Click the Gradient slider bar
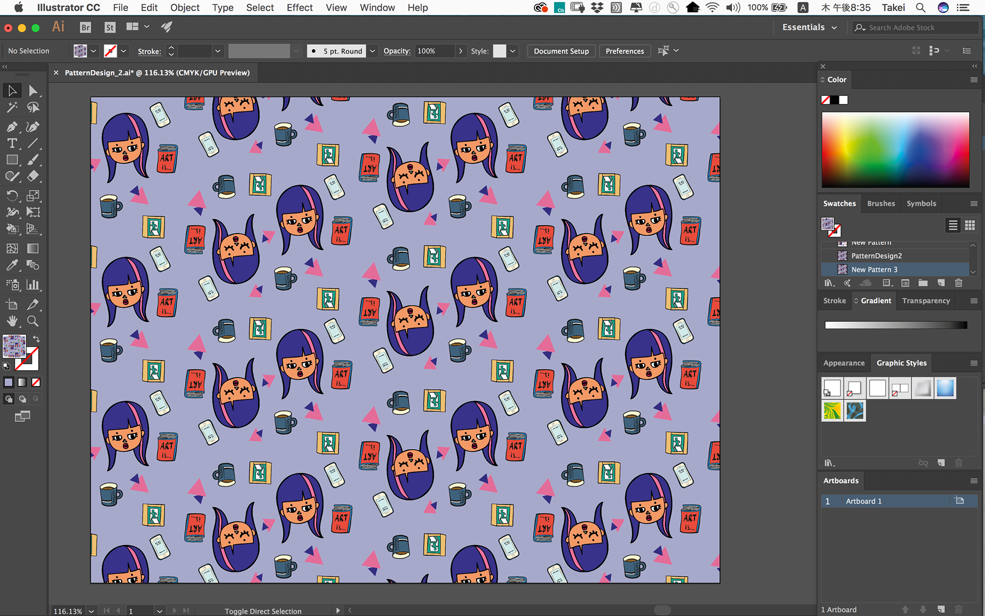Screen dimensions: 985x616 (896, 325)
